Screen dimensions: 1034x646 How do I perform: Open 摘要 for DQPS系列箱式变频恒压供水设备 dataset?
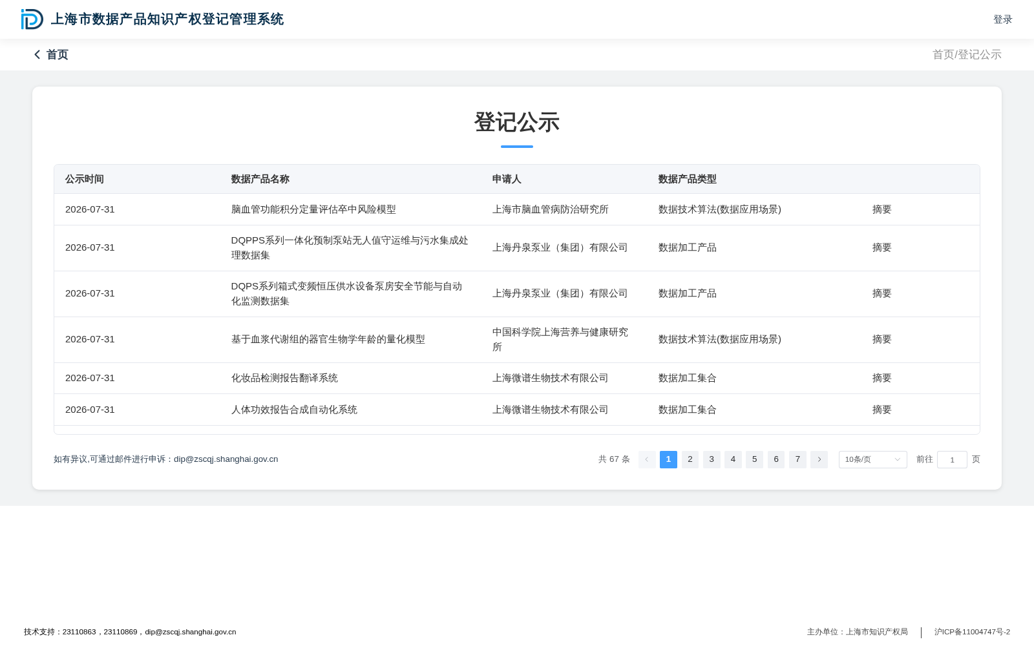pyautogui.click(x=882, y=293)
